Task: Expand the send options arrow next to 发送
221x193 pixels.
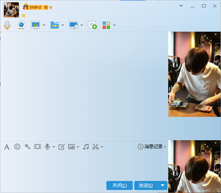Action: tap(163, 185)
